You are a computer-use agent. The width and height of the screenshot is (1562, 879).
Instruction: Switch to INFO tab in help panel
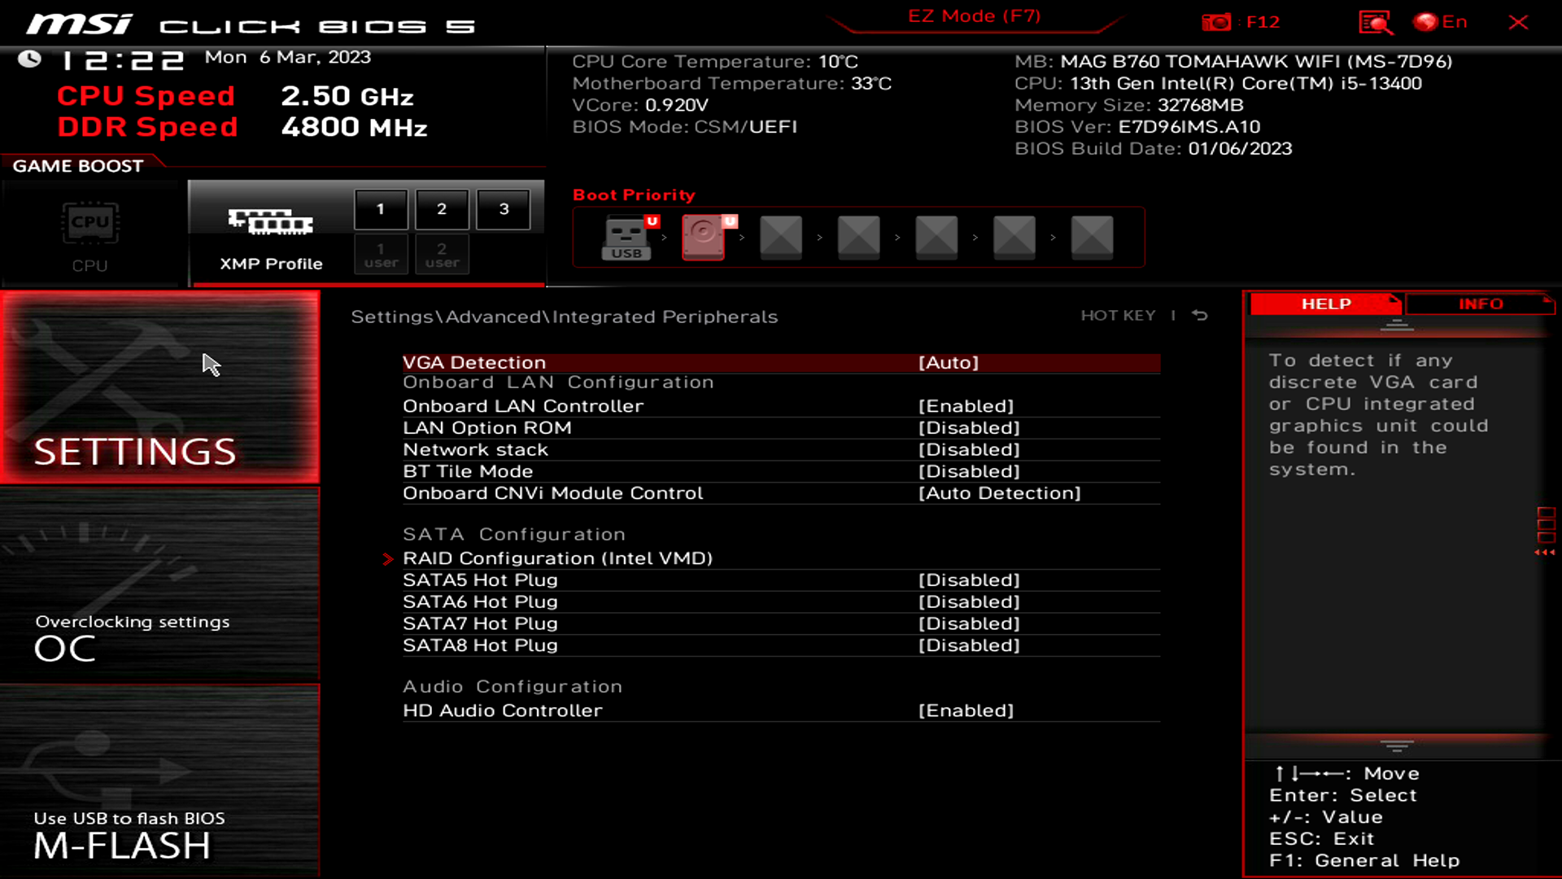[1481, 304]
